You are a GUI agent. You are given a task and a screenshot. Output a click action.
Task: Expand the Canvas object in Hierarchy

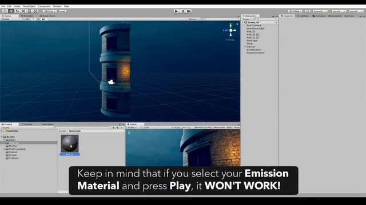(245, 47)
